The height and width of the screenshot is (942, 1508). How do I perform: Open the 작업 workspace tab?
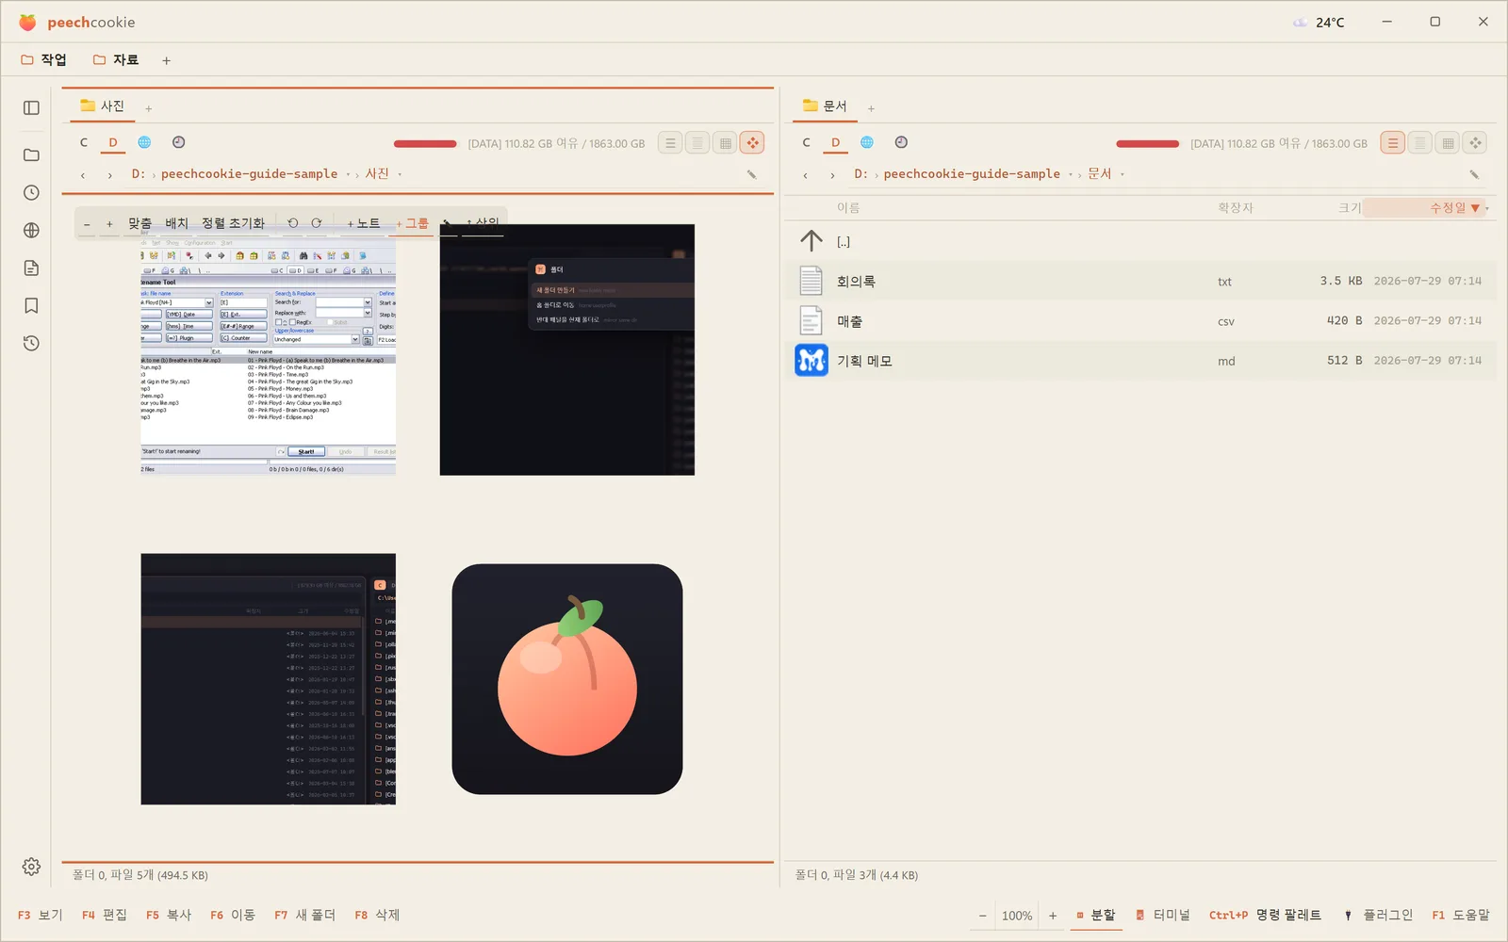tap(44, 59)
